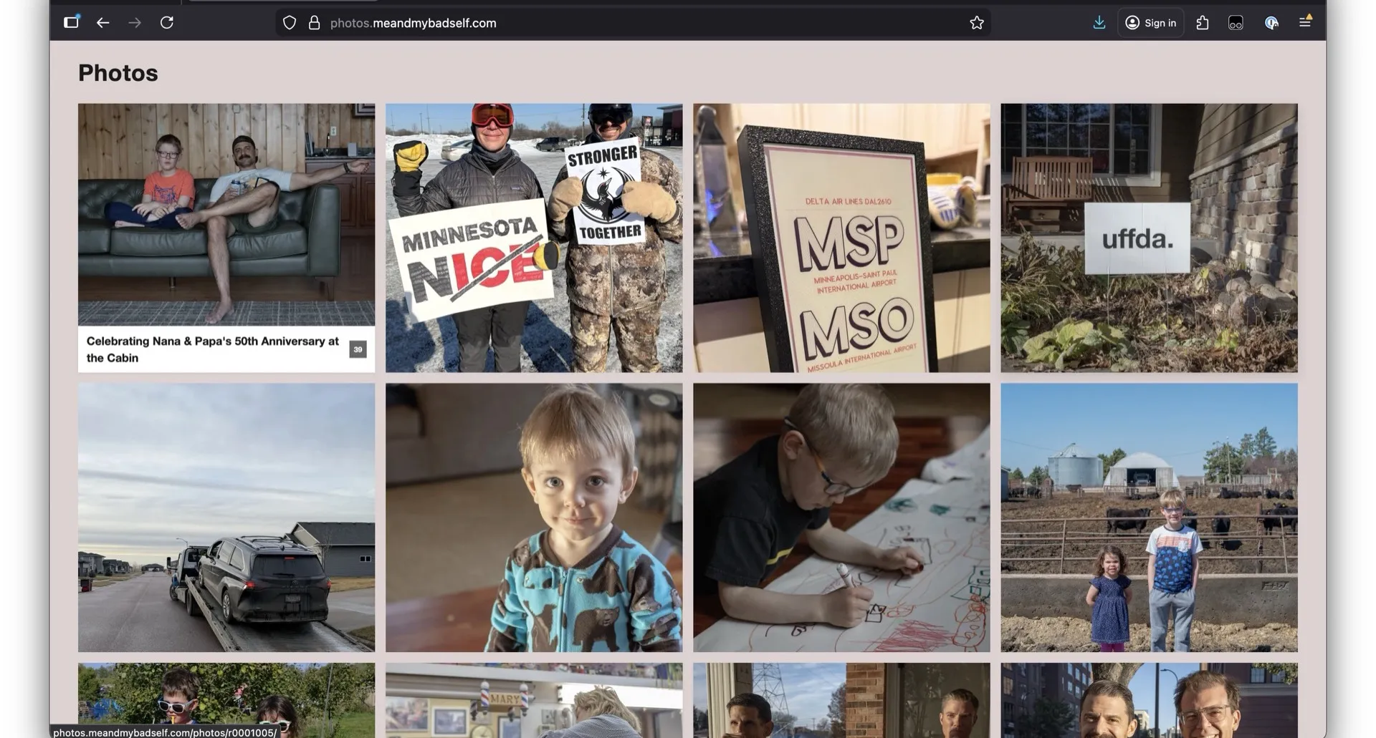
Task: Open the boy drawing with marker photo
Action: pos(841,517)
